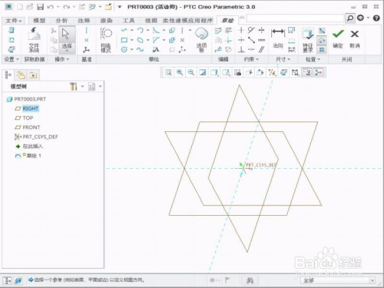
Task: Click the File System (文件系统) icon
Action: click(34, 40)
